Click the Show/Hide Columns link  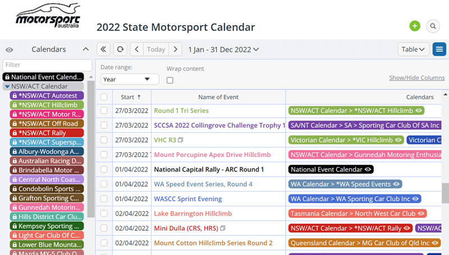[416, 78]
